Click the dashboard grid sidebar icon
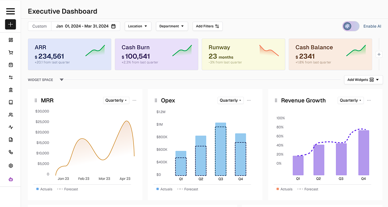The width and height of the screenshot is (388, 207). [11, 40]
